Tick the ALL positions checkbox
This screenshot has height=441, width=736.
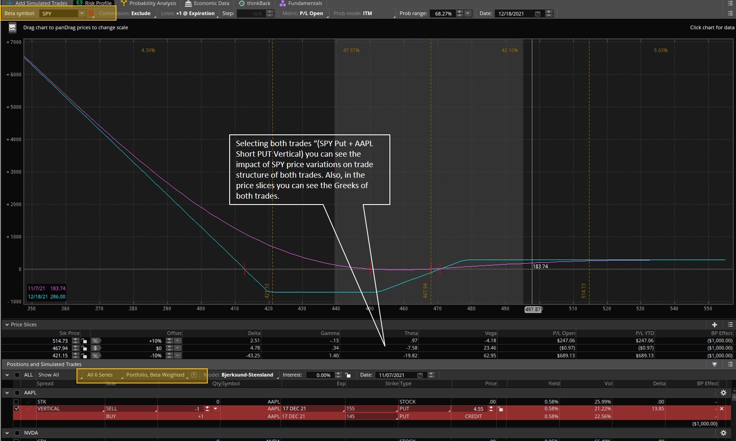[17, 375]
